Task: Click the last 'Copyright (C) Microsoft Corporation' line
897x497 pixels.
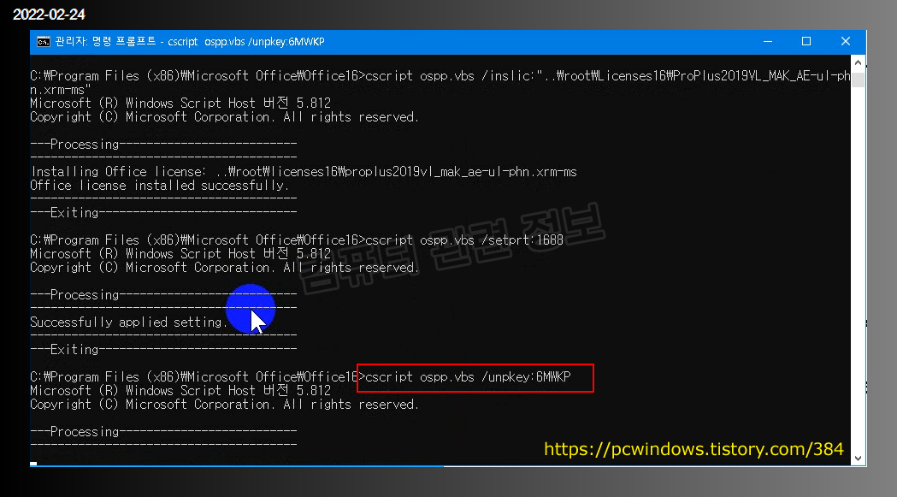Action: [224, 405]
